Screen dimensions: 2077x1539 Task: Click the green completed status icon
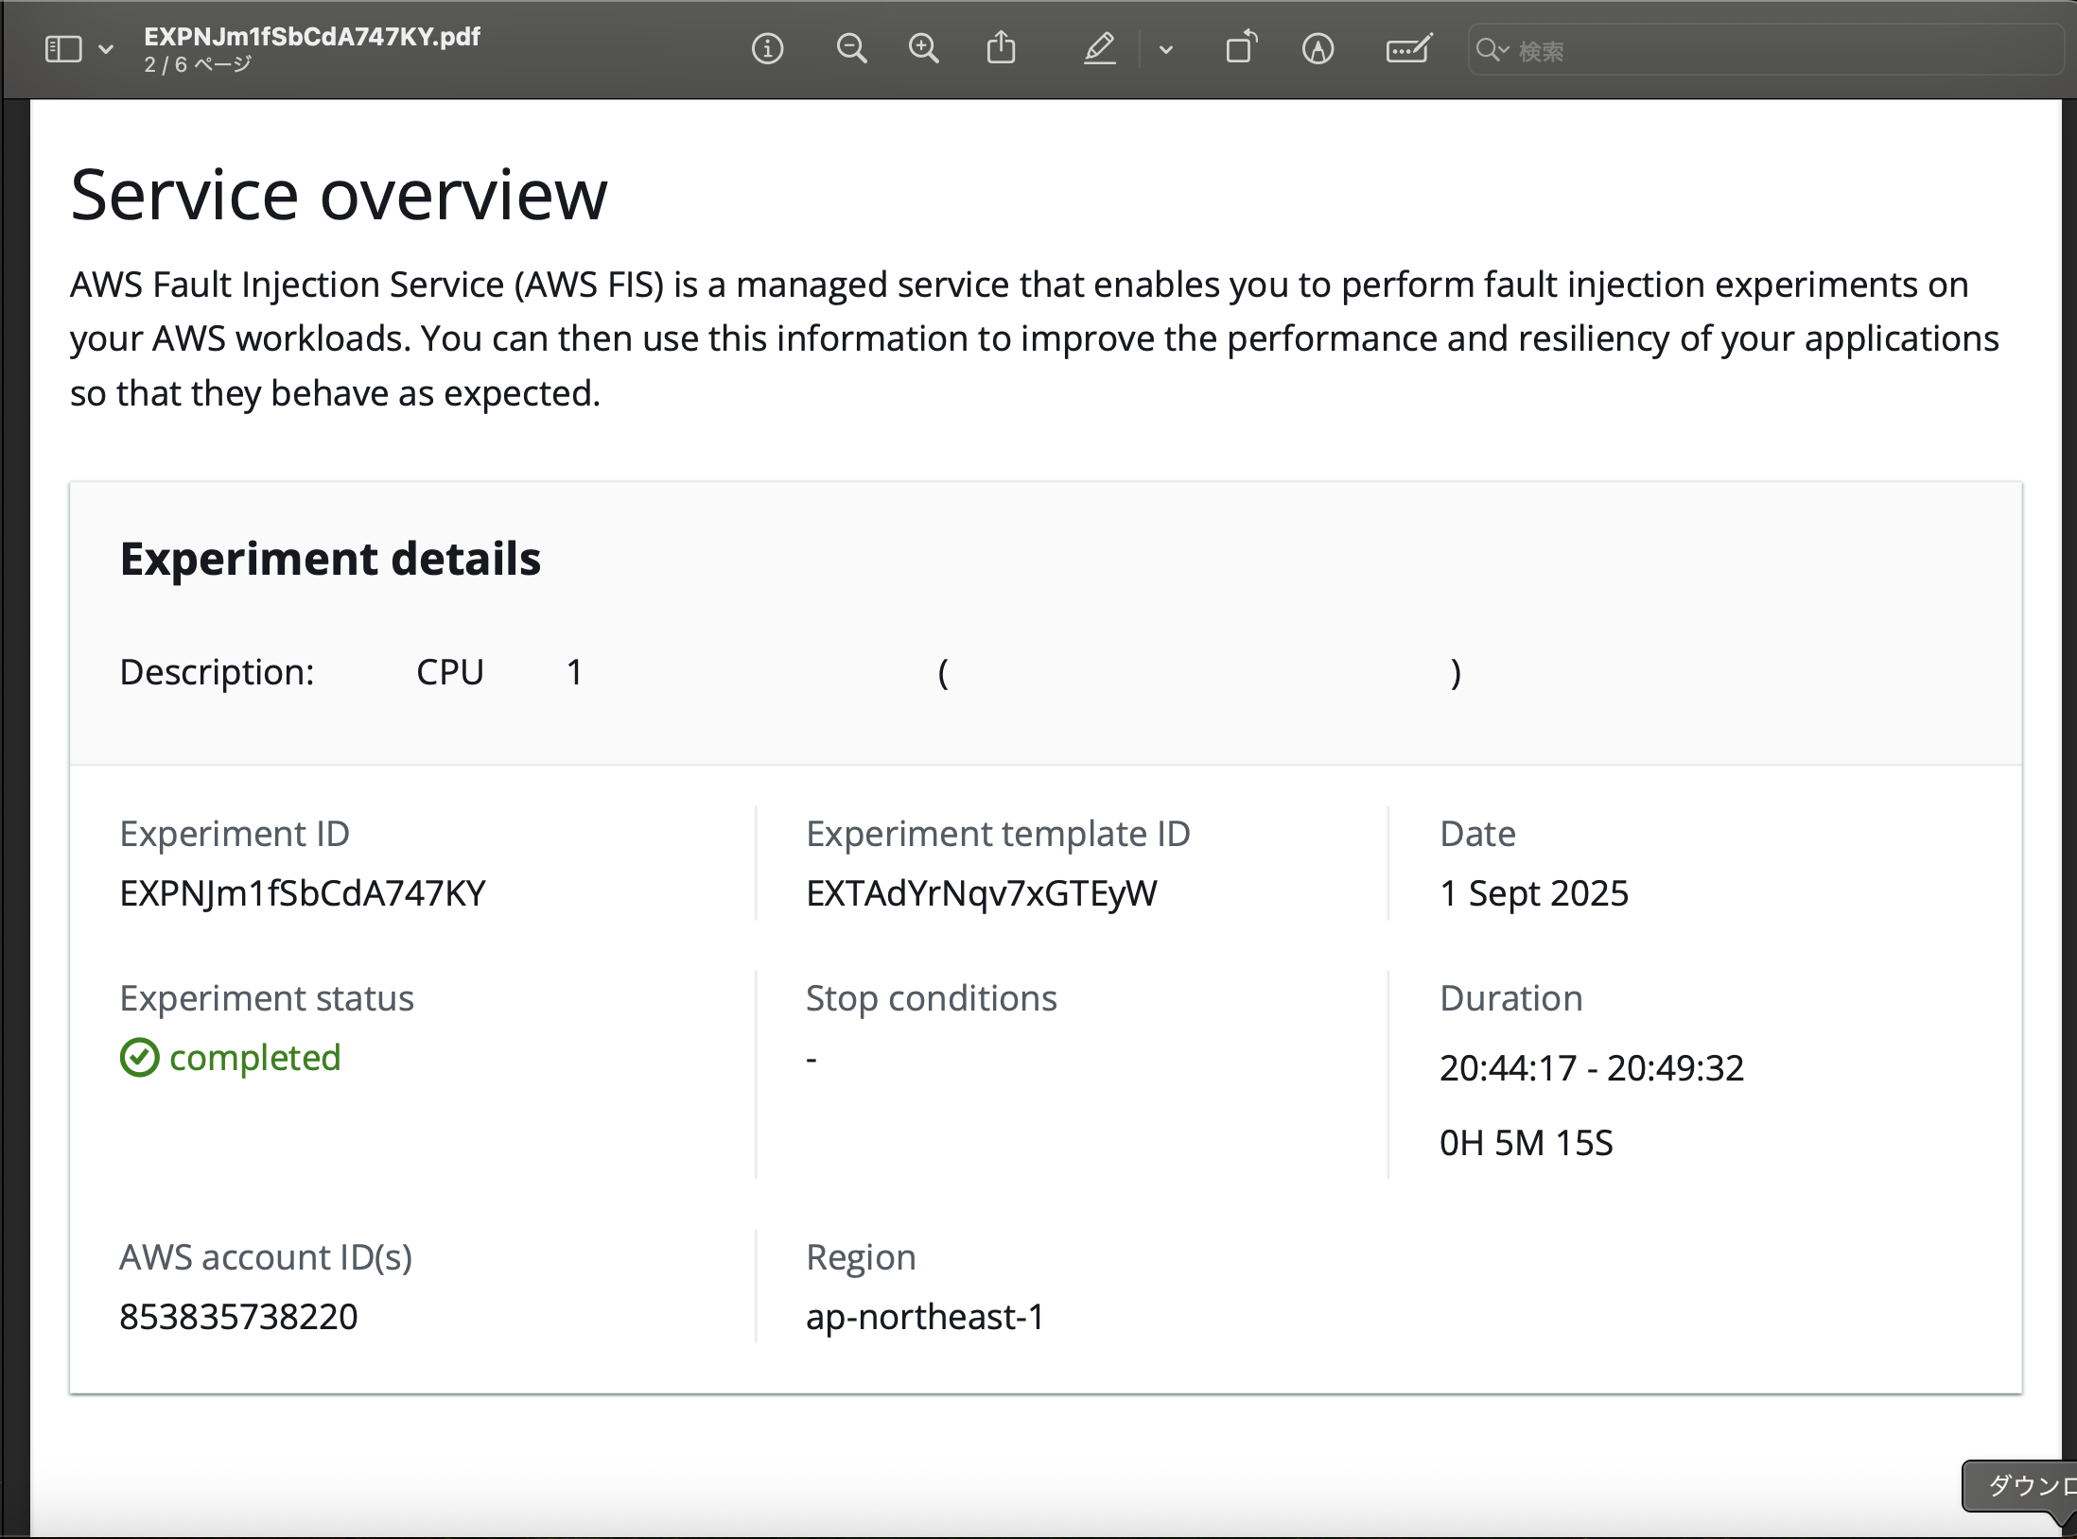(139, 1058)
